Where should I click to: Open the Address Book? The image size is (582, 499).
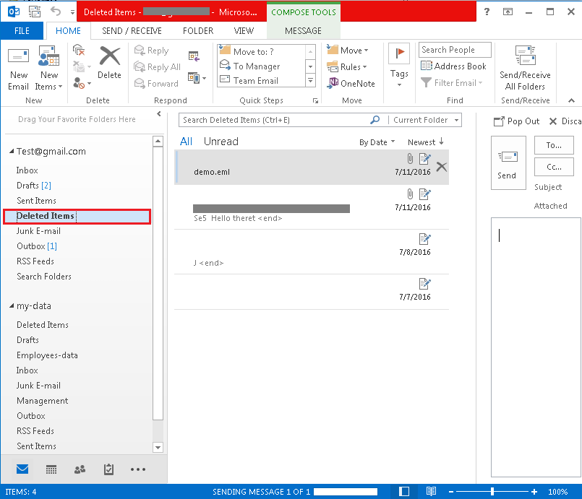click(x=453, y=66)
